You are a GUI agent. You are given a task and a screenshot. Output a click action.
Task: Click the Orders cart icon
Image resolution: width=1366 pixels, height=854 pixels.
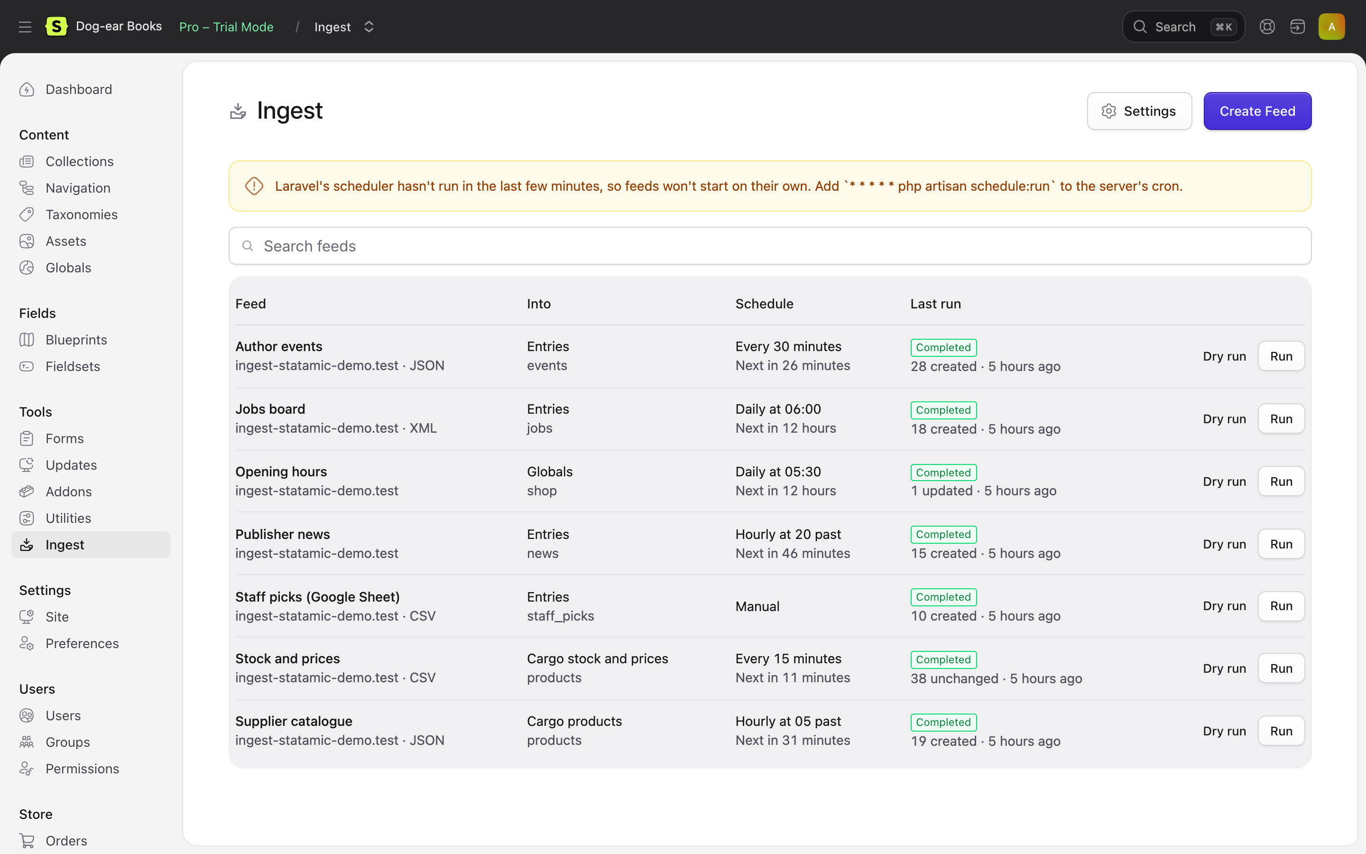coord(27,840)
